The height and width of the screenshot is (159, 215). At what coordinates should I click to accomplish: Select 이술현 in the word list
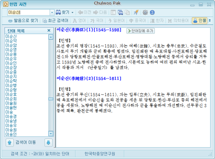(11, 108)
